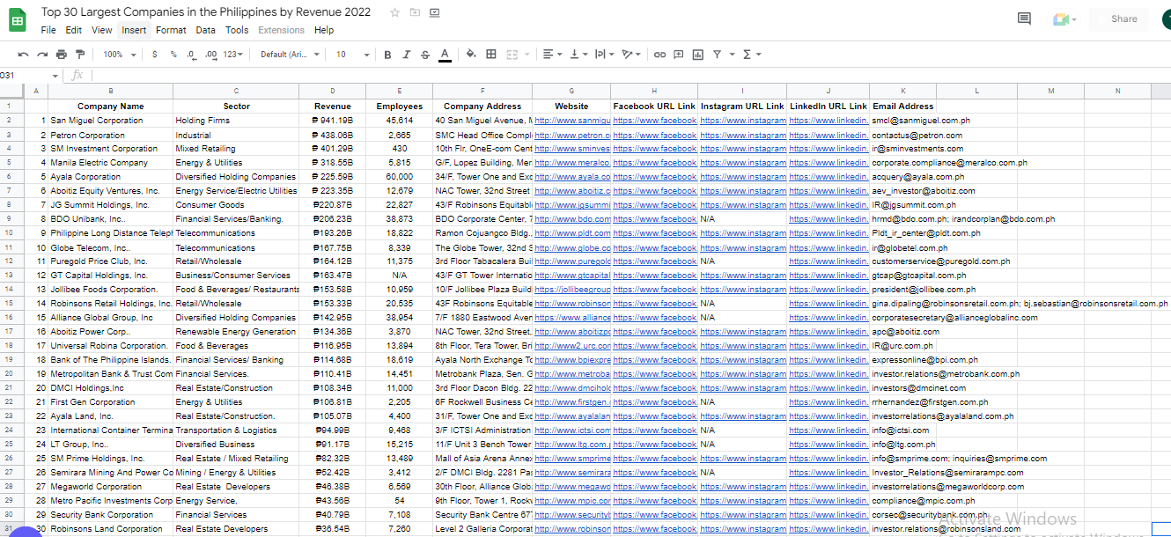
Task: Open Jollibee website link
Action: tap(572, 290)
